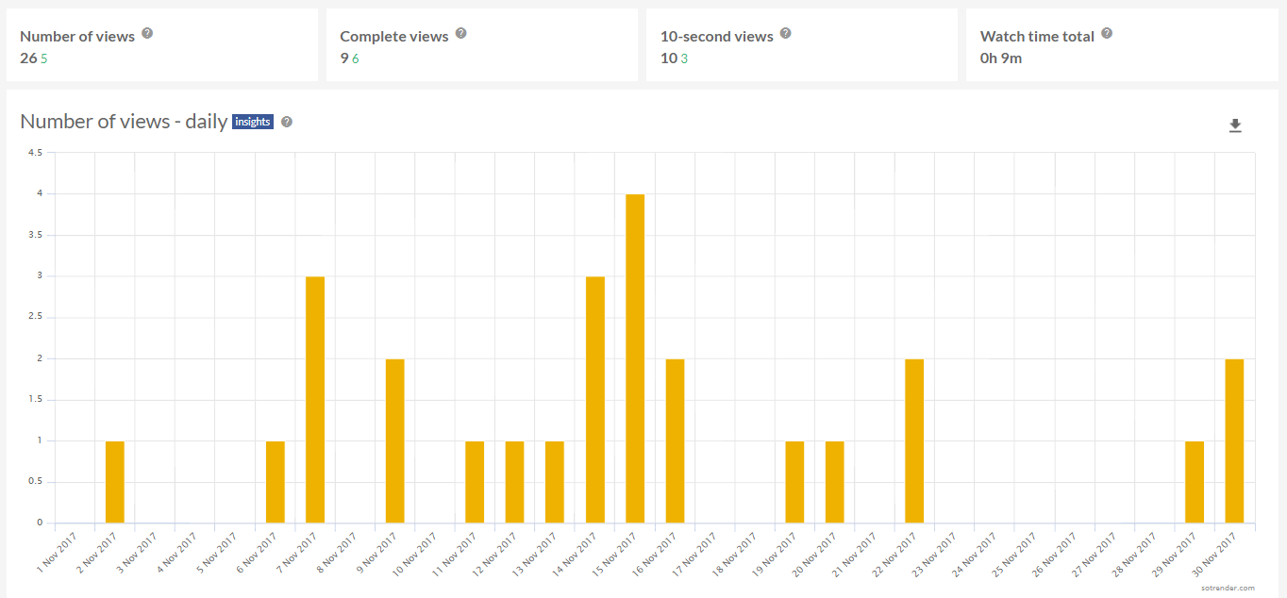Click the help icon next to Complete views
This screenshot has width=1287, height=598.
point(460,33)
